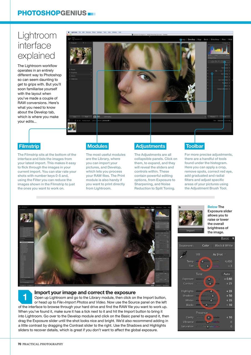Pick the White Balance eyedropper in the Basic panel
The image size is (251, 355).
(183, 255)
